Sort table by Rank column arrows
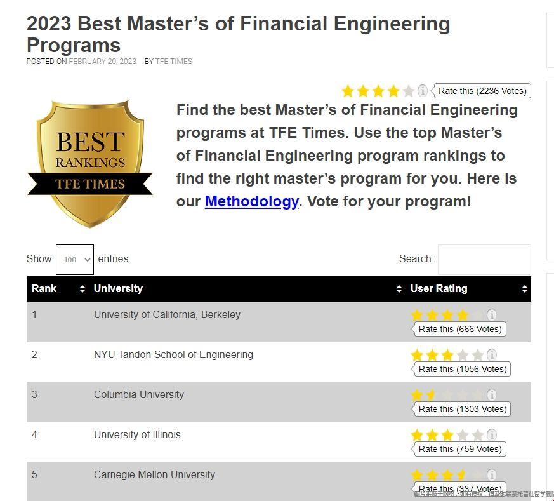The image size is (554, 501). point(82,289)
